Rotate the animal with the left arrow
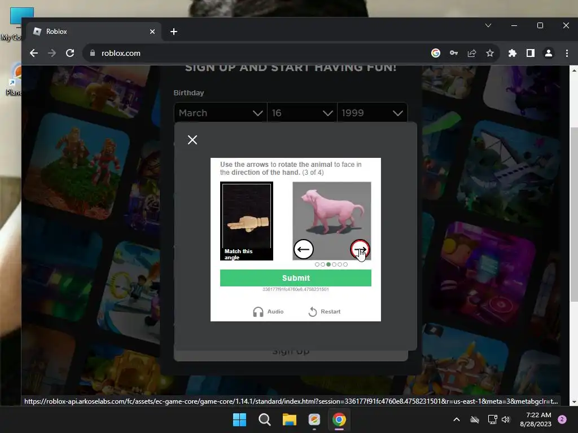 [303, 249]
